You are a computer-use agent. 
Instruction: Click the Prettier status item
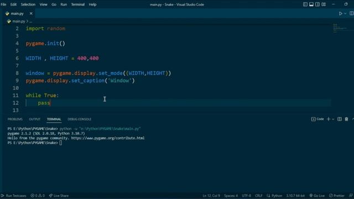coord(337,196)
